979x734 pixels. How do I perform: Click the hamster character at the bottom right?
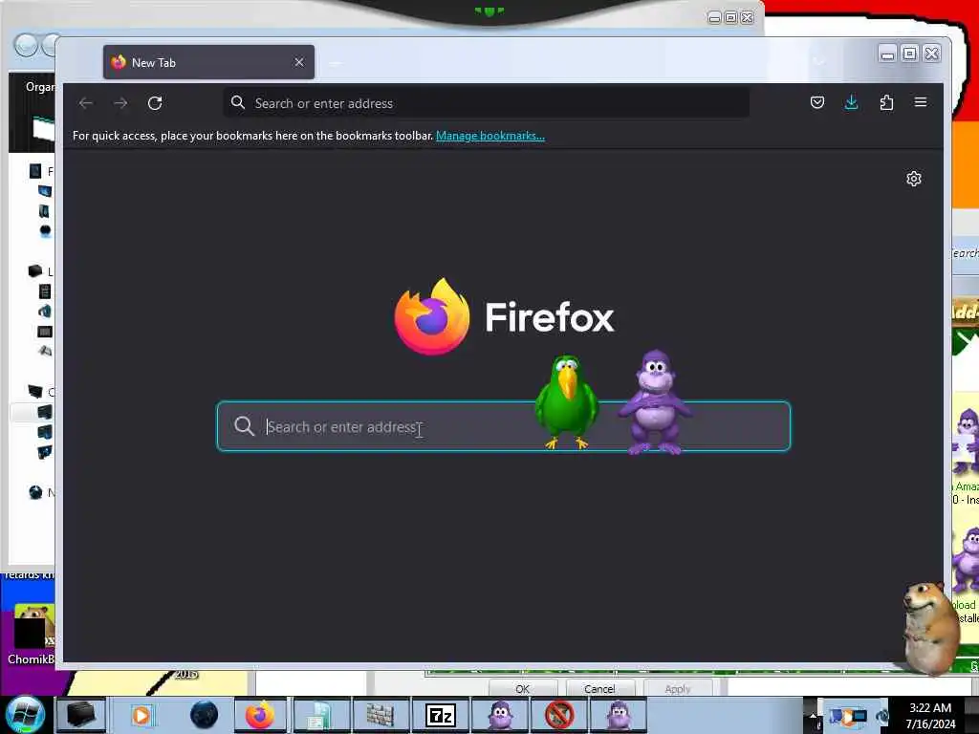coord(931,627)
